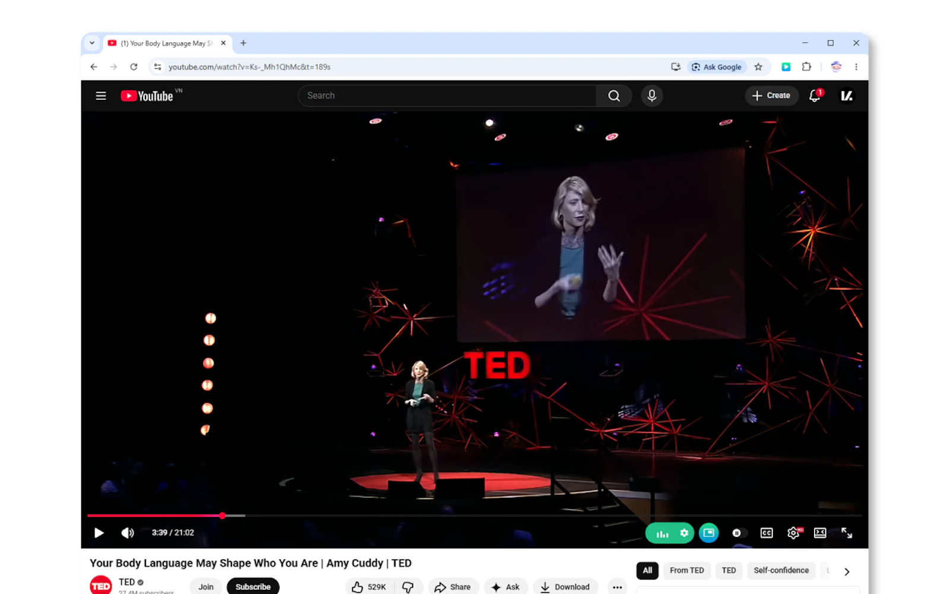
Task: Show more filter chips with right arrow
Action: coord(847,571)
